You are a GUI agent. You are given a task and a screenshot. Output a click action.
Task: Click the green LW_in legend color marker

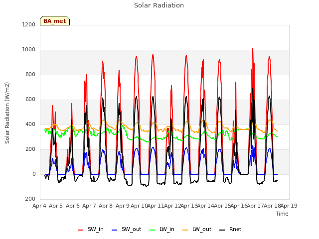point(152,230)
